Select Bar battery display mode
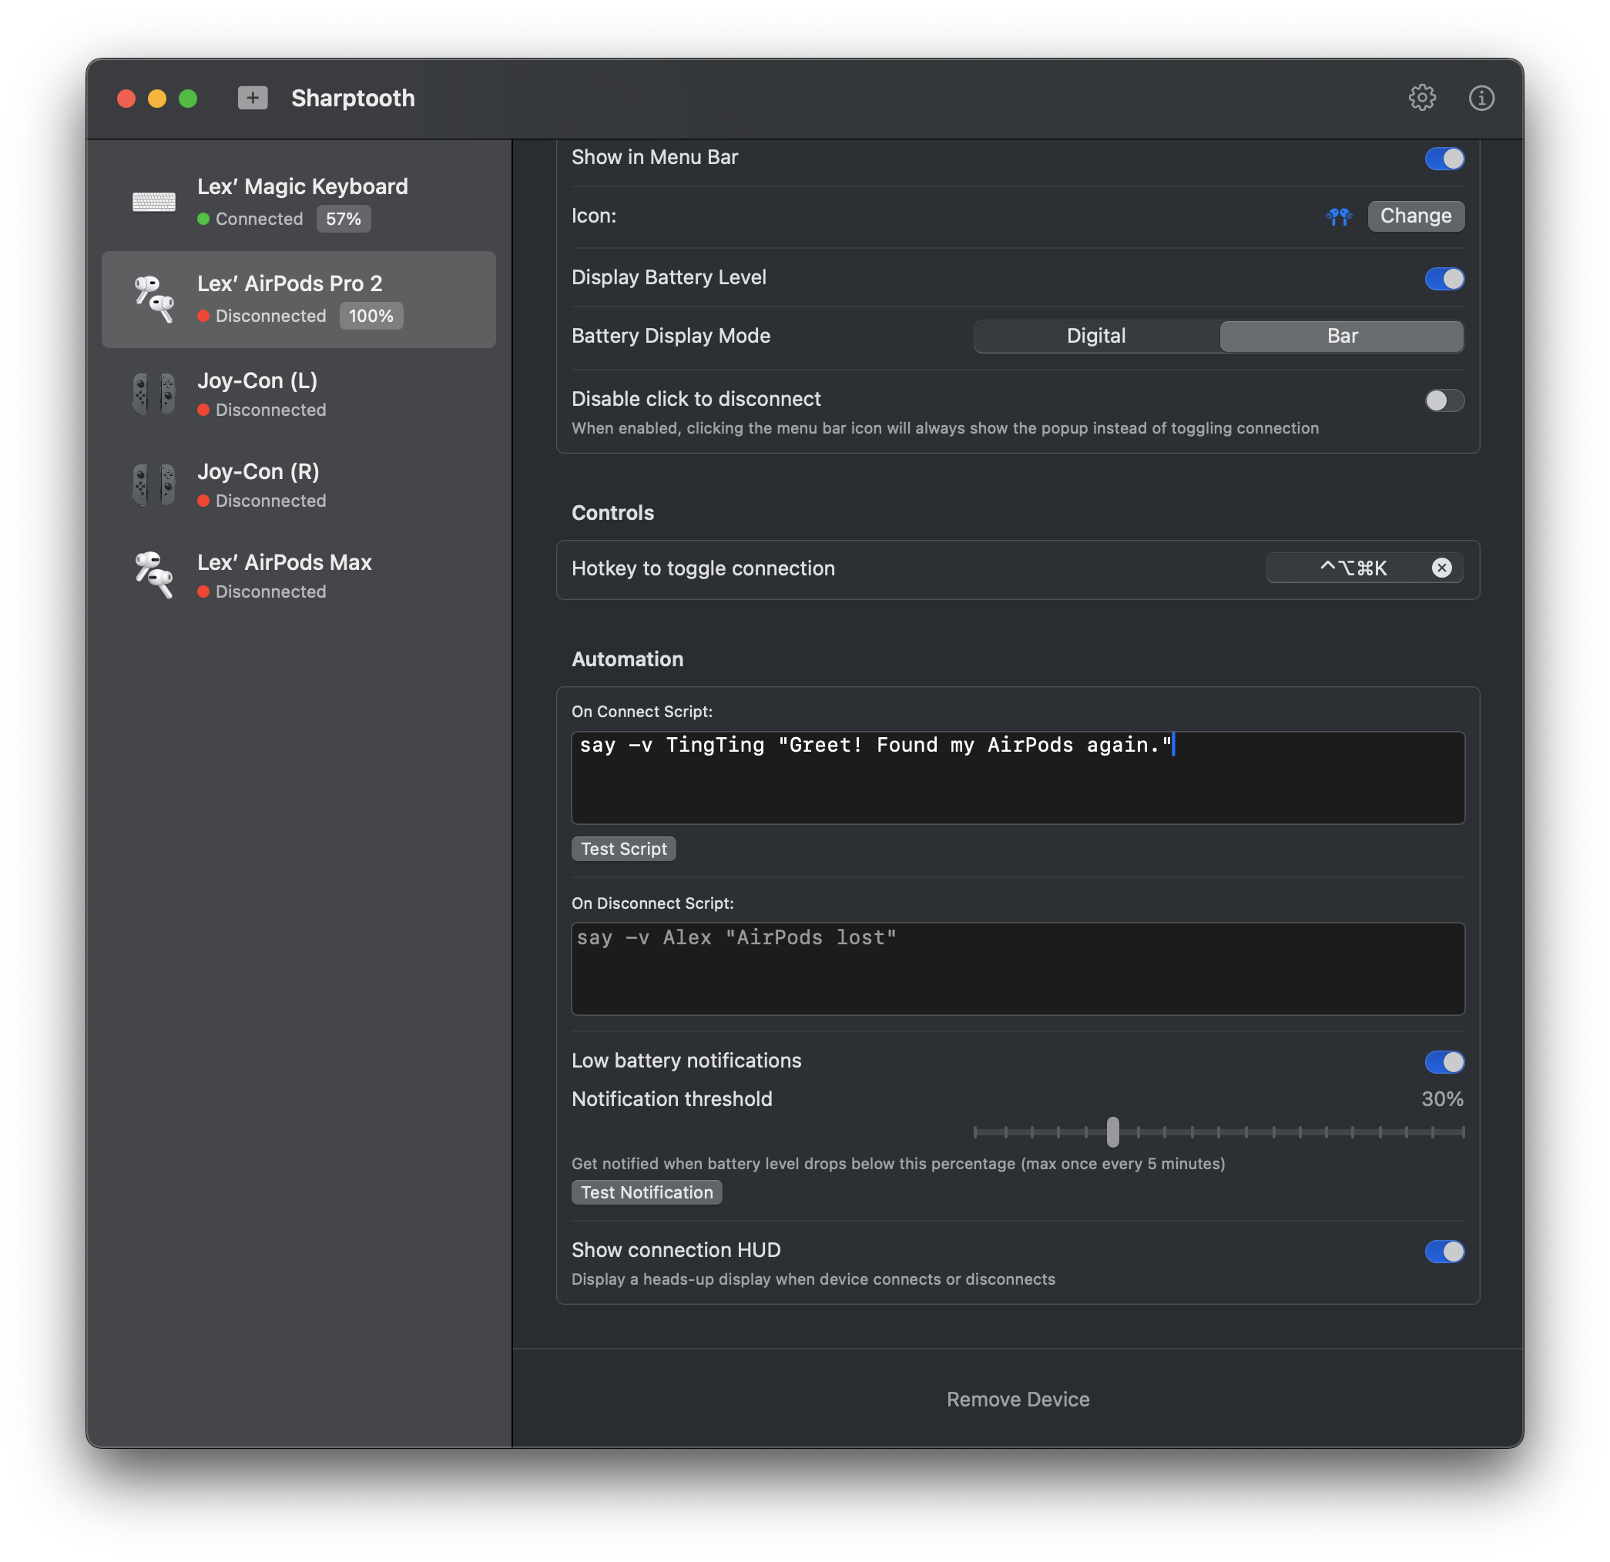This screenshot has height=1562, width=1610. click(x=1341, y=336)
